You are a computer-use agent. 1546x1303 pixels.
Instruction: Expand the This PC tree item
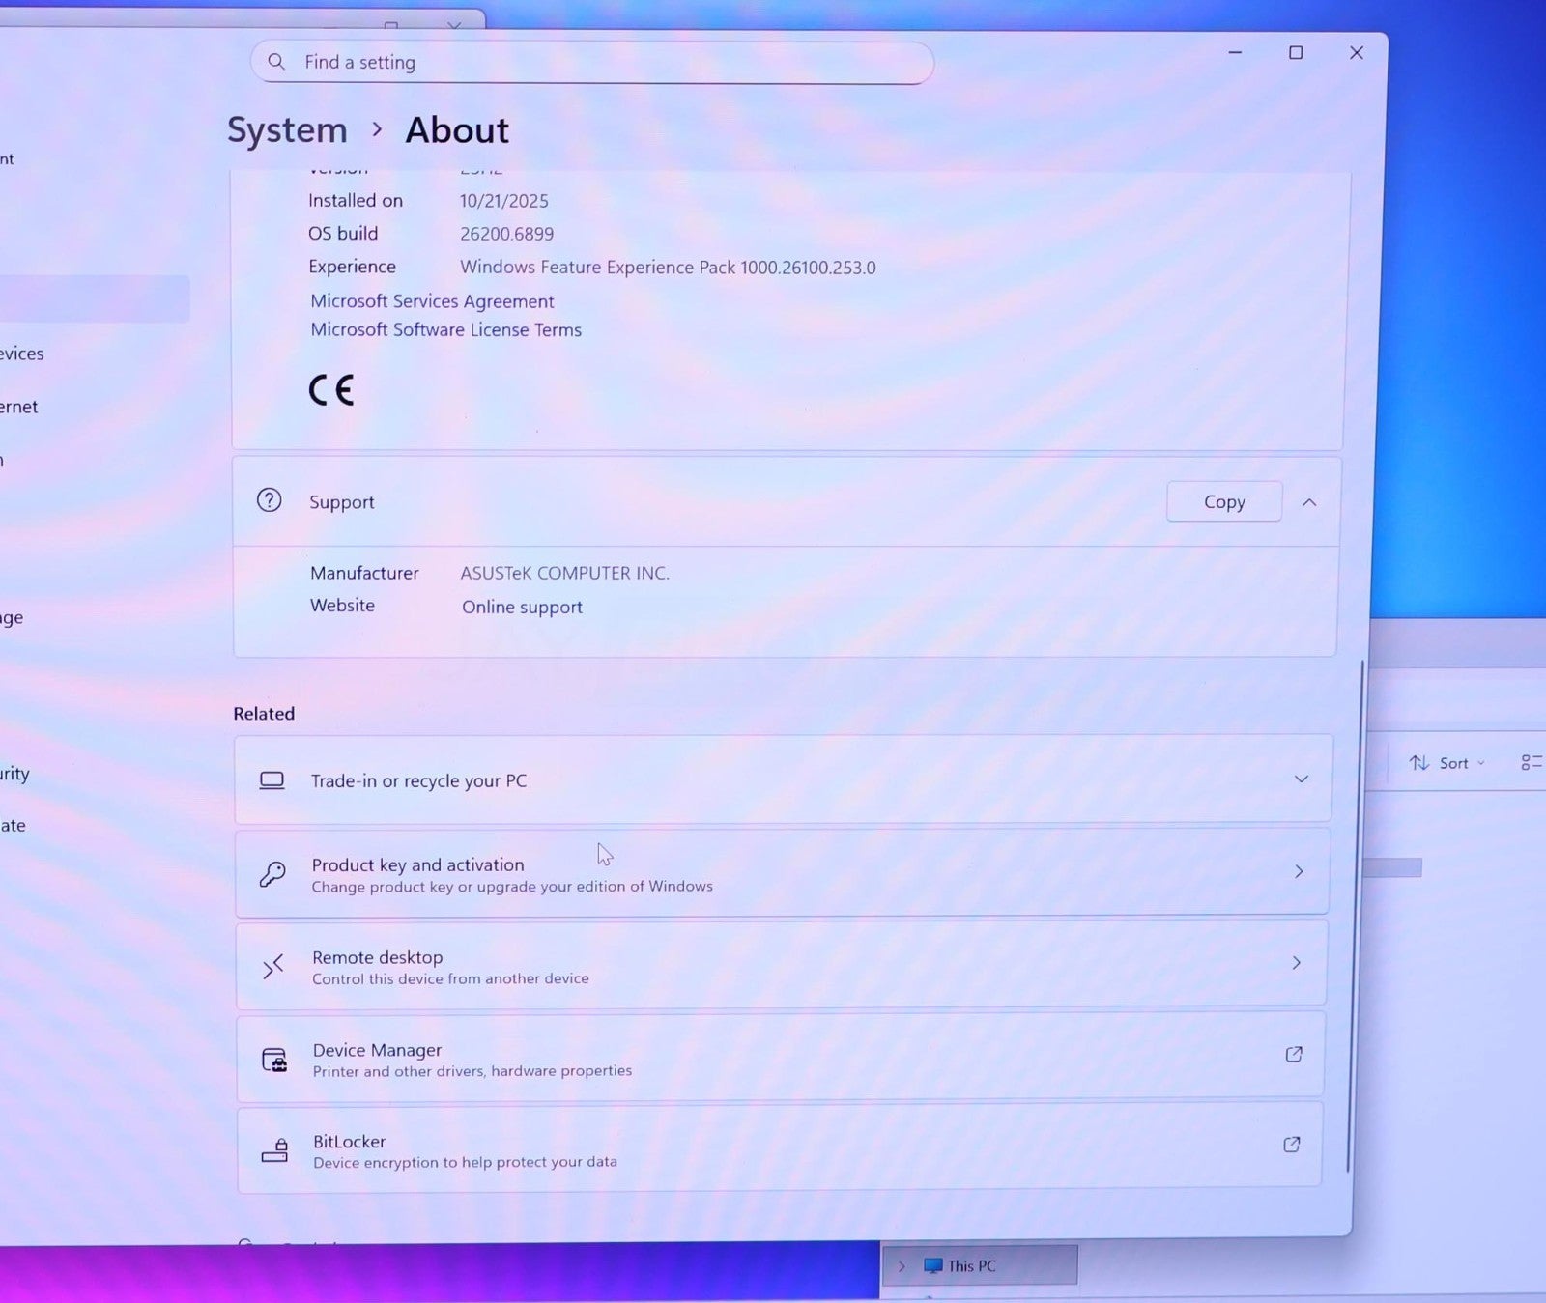coord(902,1266)
